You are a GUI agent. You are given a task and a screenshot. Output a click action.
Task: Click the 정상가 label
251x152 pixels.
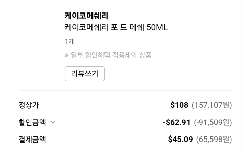click(29, 105)
